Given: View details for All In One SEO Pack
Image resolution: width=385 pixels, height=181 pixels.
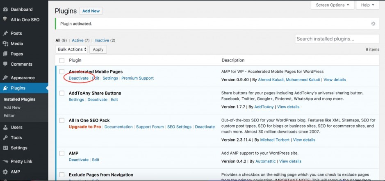Looking at the screenshot, I should (304, 140).
